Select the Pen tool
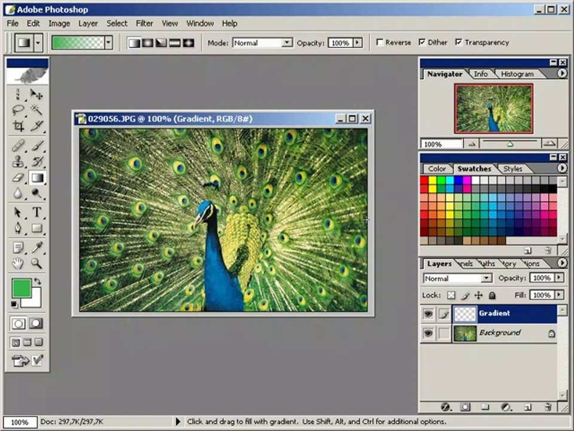The width and height of the screenshot is (574, 431). [17, 228]
